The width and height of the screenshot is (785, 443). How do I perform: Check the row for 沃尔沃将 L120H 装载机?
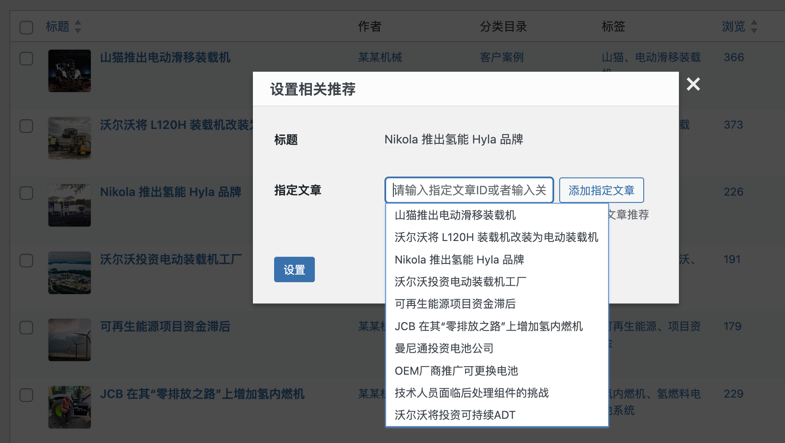pyautogui.click(x=26, y=126)
